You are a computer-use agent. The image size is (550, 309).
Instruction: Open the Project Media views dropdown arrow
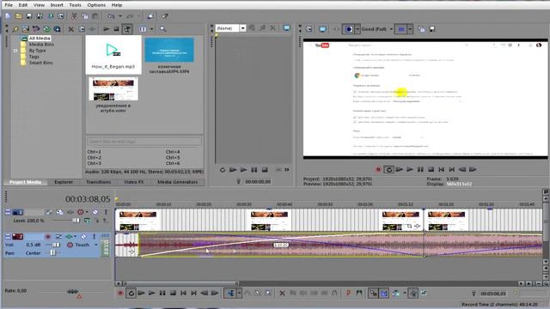click(x=151, y=29)
